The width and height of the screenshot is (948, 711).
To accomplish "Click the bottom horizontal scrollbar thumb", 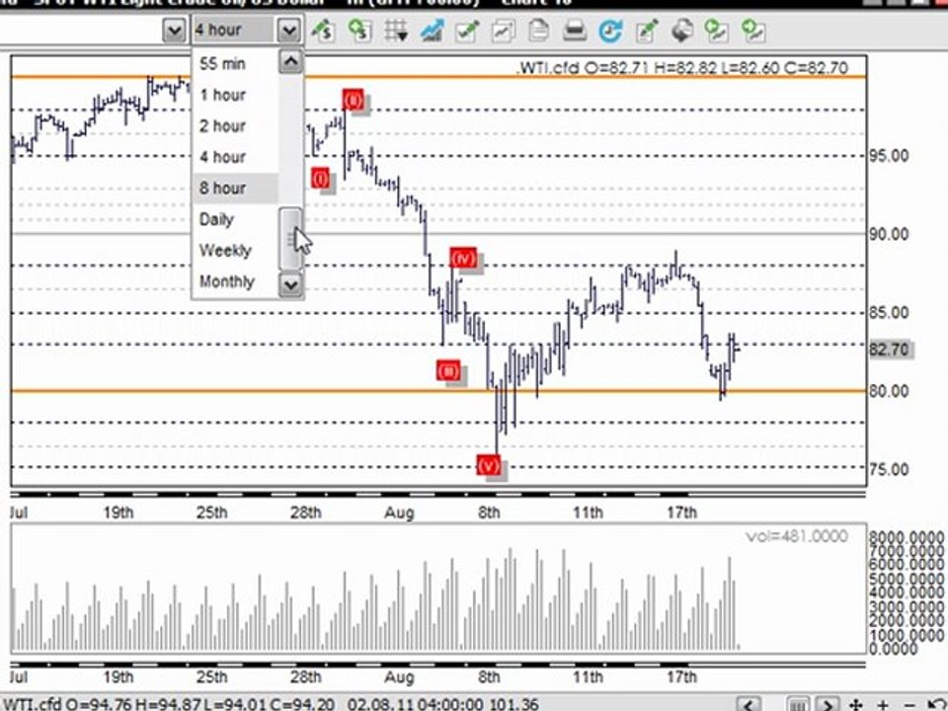I will point(798,705).
